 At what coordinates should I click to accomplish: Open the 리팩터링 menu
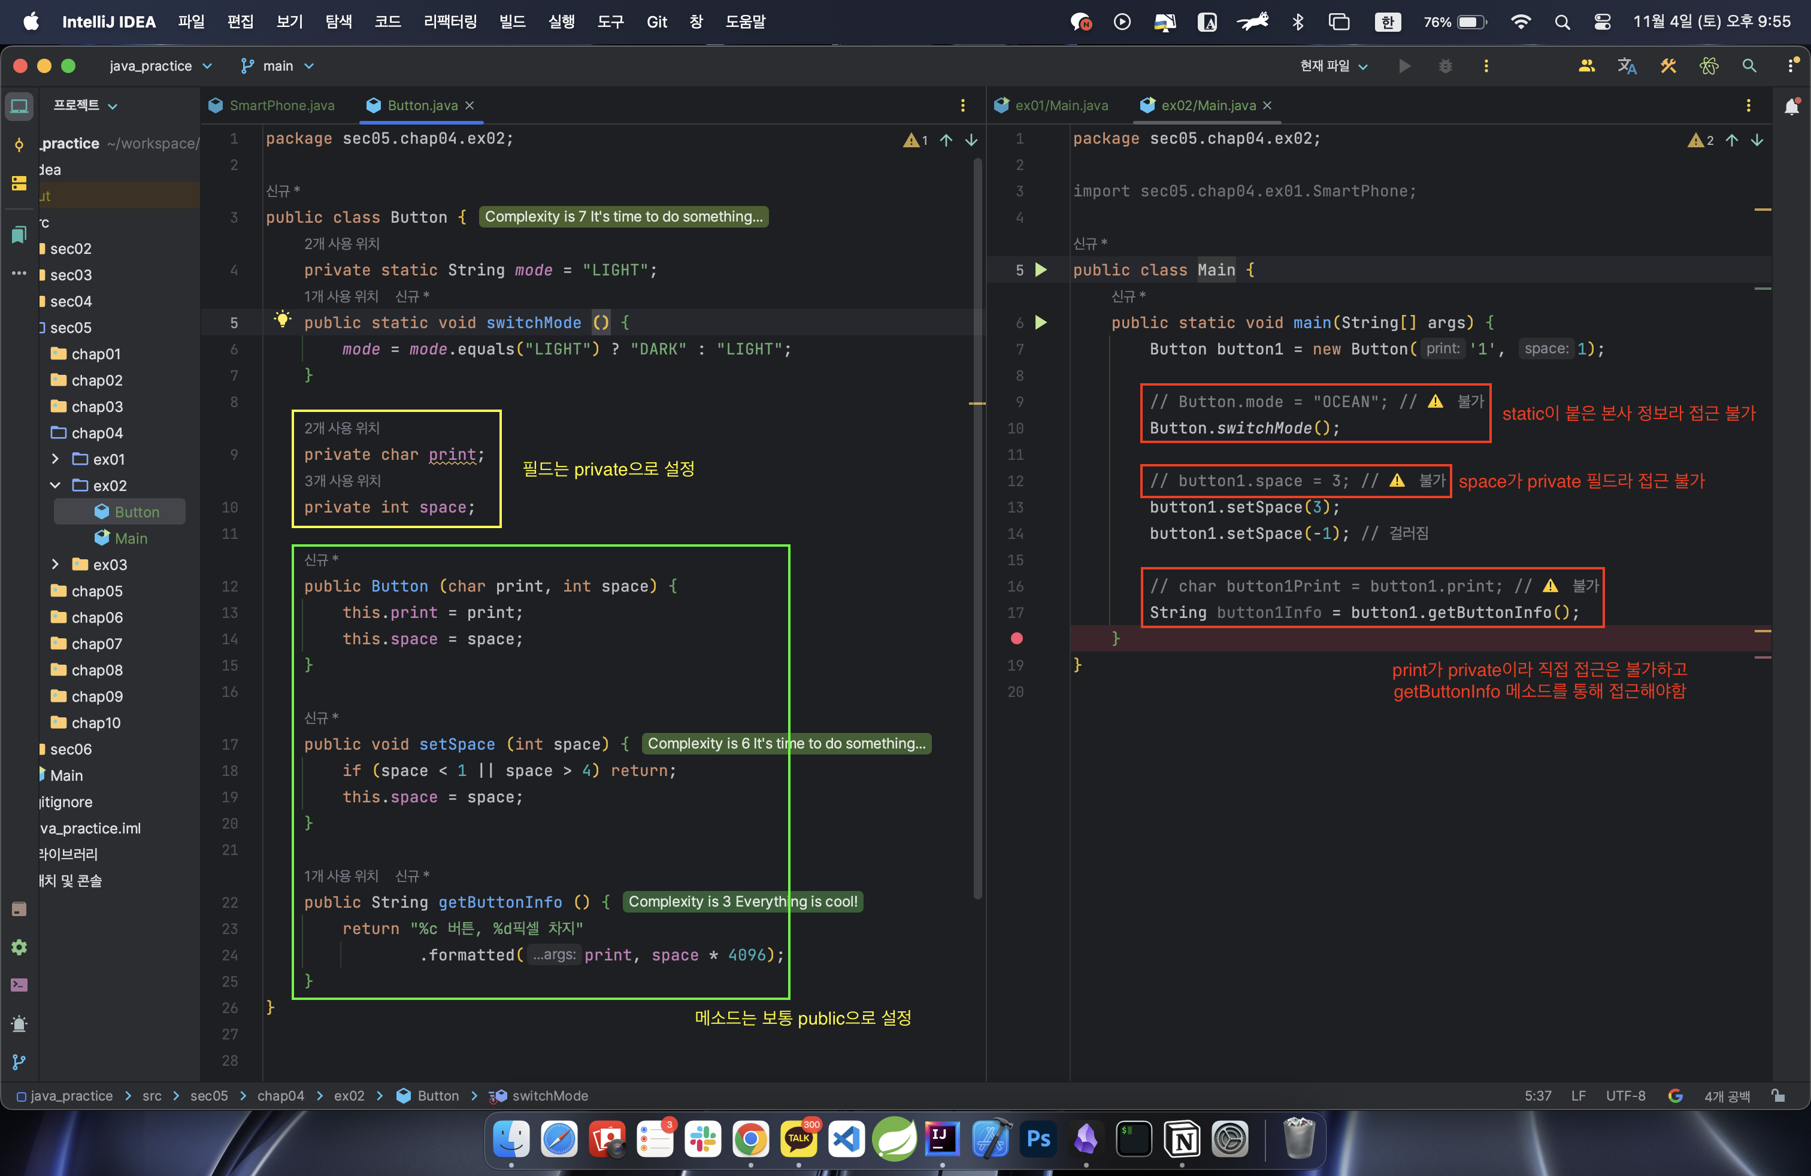point(450,22)
